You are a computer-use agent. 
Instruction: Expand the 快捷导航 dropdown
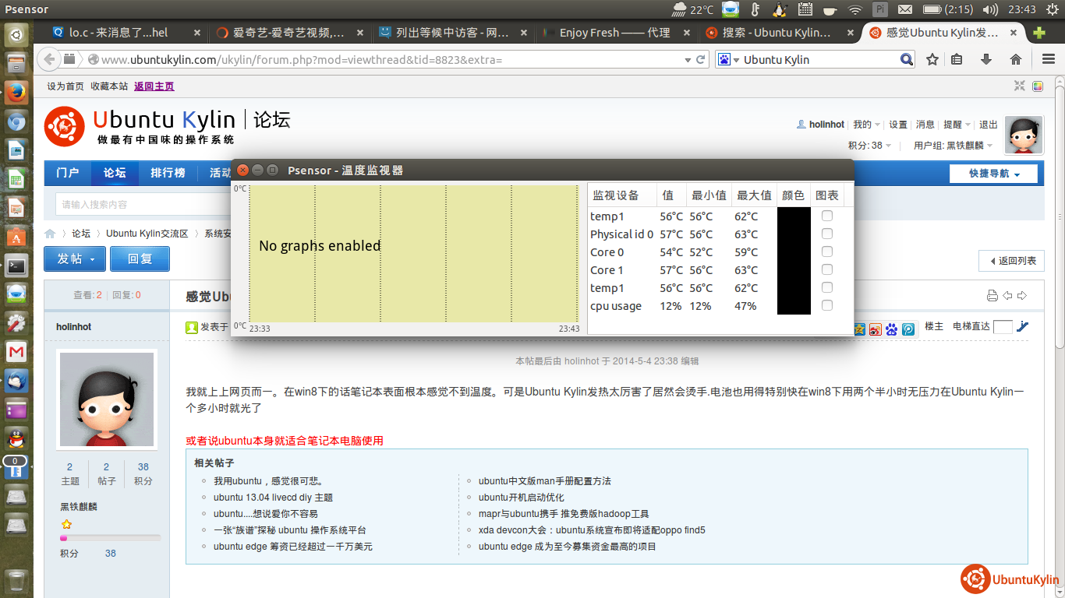point(993,173)
